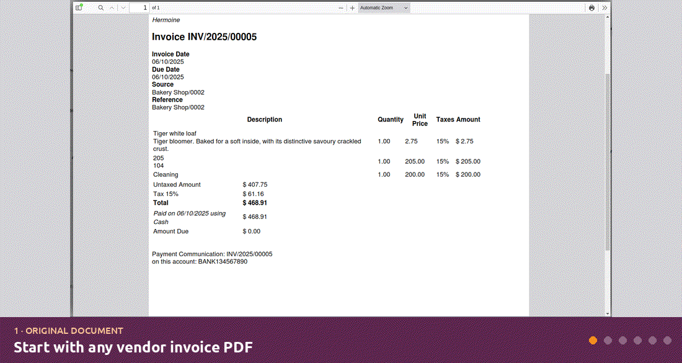Image resolution: width=682 pixels, height=363 pixels.
Task: Click the "Amount Due" label
Action: click(171, 231)
